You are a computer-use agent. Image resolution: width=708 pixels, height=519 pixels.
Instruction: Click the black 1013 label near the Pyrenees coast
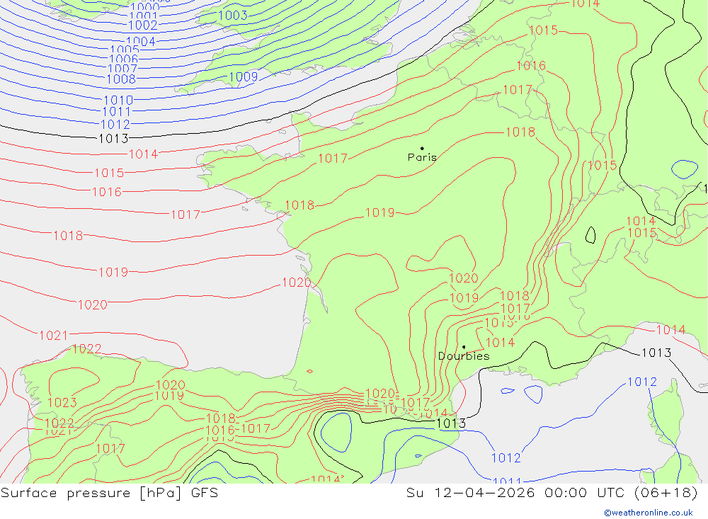pos(451,423)
